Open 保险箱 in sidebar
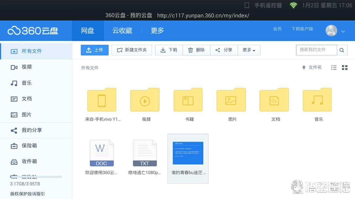Viewport: 355px width, 199px height. click(36, 146)
